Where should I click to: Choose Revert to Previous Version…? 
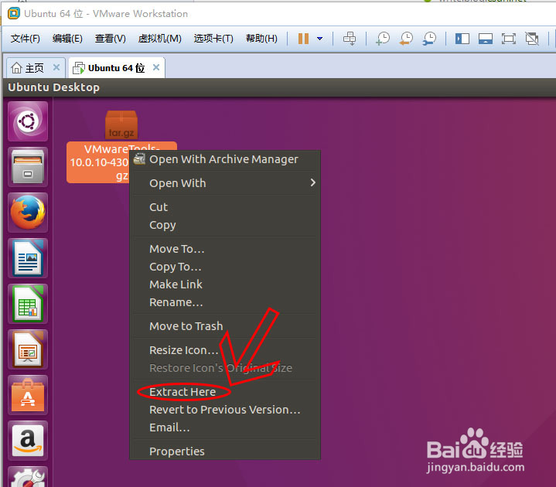(x=225, y=410)
